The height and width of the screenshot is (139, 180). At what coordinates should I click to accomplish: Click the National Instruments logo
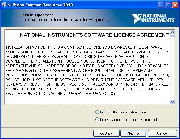(153, 19)
